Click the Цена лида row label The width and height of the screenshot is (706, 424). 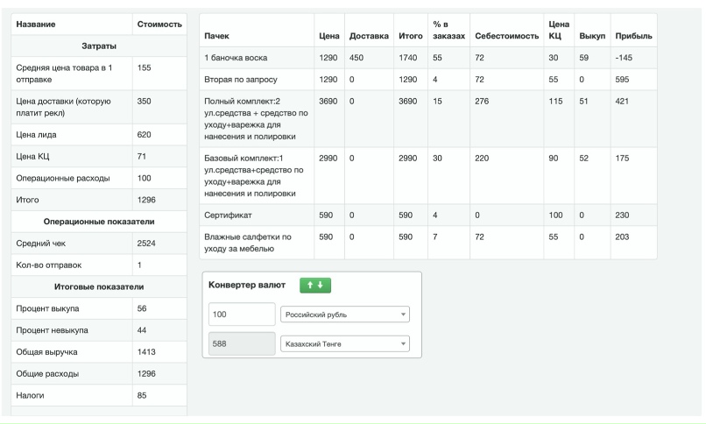pos(40,136)
